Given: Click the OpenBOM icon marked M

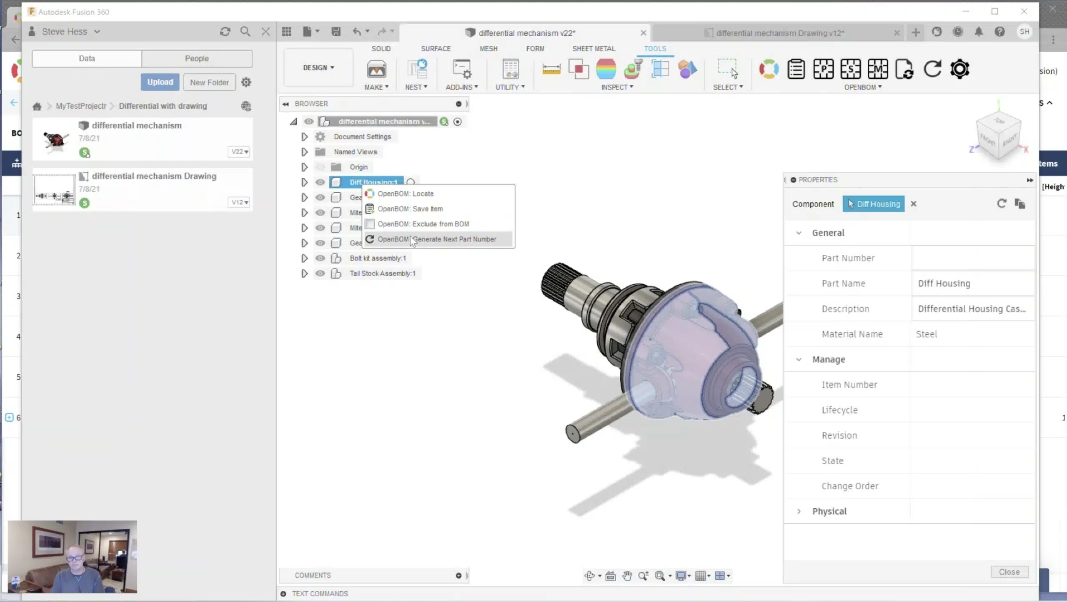Looking at the screenshot, I should [x=878, y=69].
